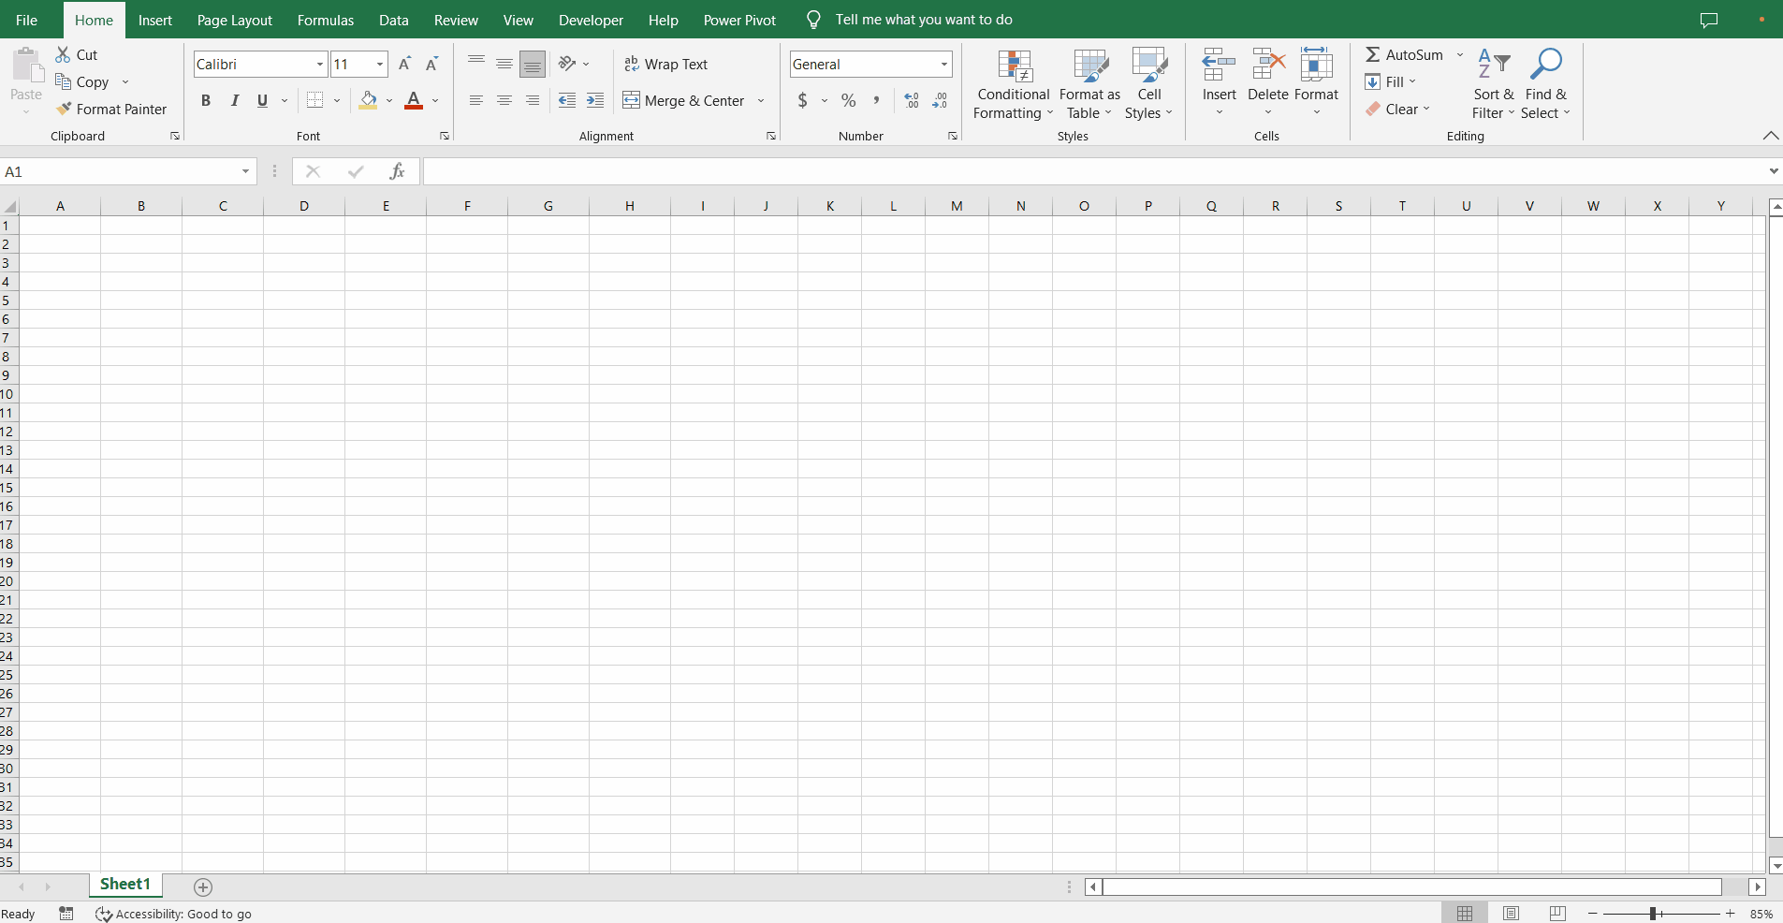Open the Power Pivot tab

tap(739, 20)
